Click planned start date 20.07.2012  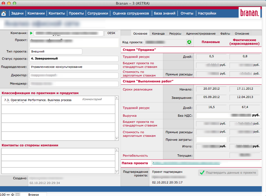[x=211, y=89]
